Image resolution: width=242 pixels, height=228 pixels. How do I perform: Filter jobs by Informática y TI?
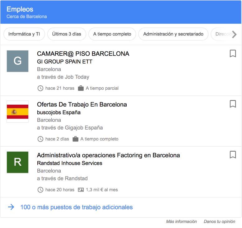click(24, 34)
